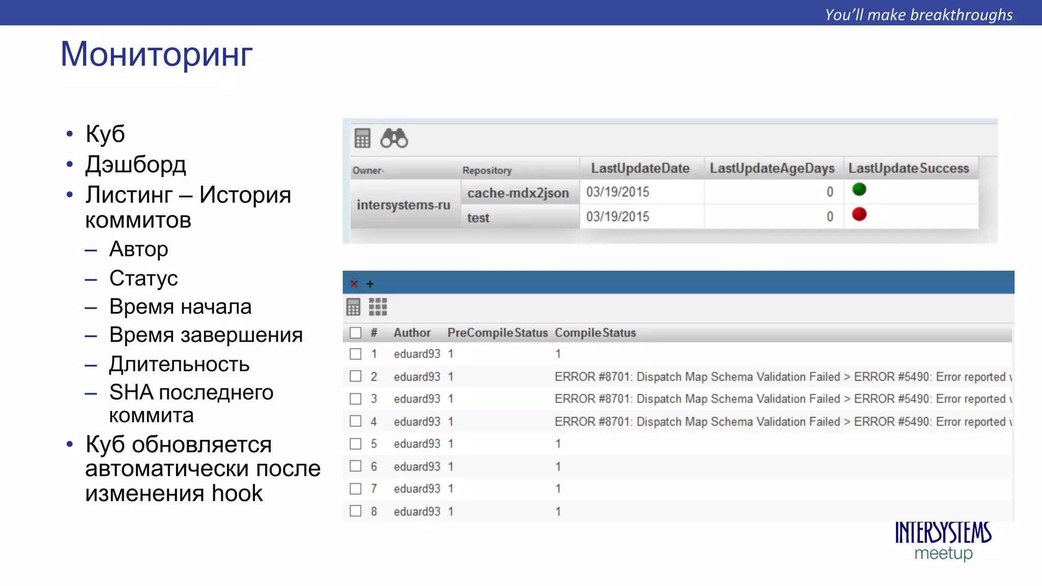The image size is (1042, 586).
Task: Sort by the LastUpdateDate column header
Action: [640, 168]
